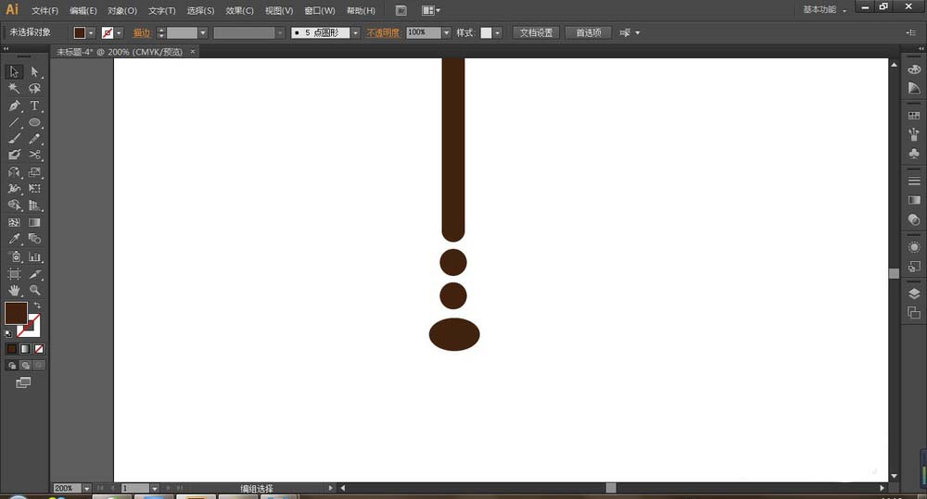927x499 pixels.
Task: Activate the Zoom magnifier tool
Action: tap(34, 291)
